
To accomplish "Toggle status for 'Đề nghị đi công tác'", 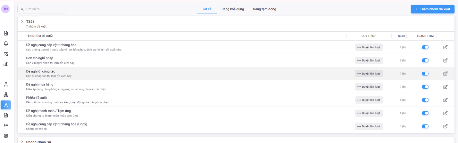I will [x=425, y=74].
